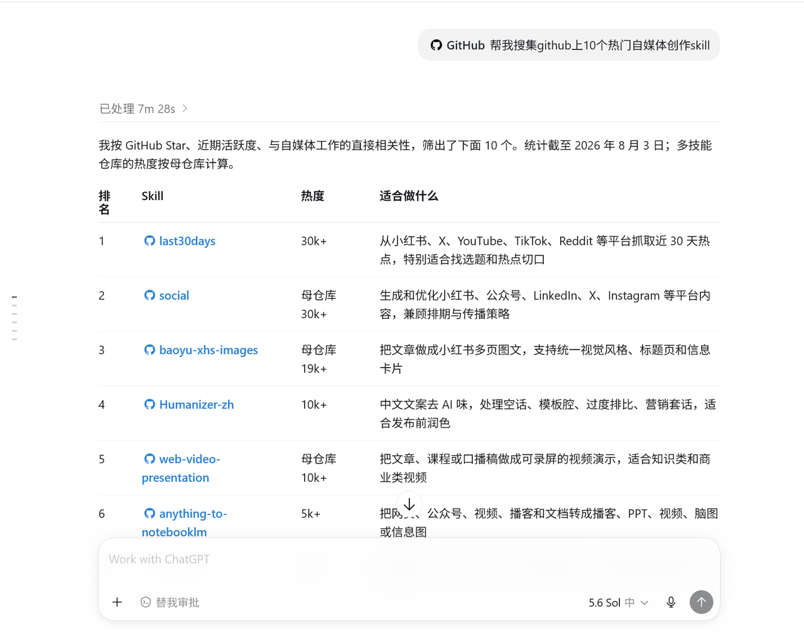Click the 适合做什么 column header

(x=409, y=196)
